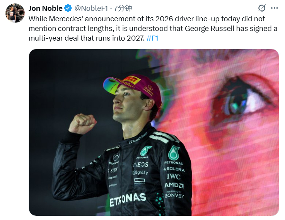Click the IWC logo on the sleeve

pos(173,177)
